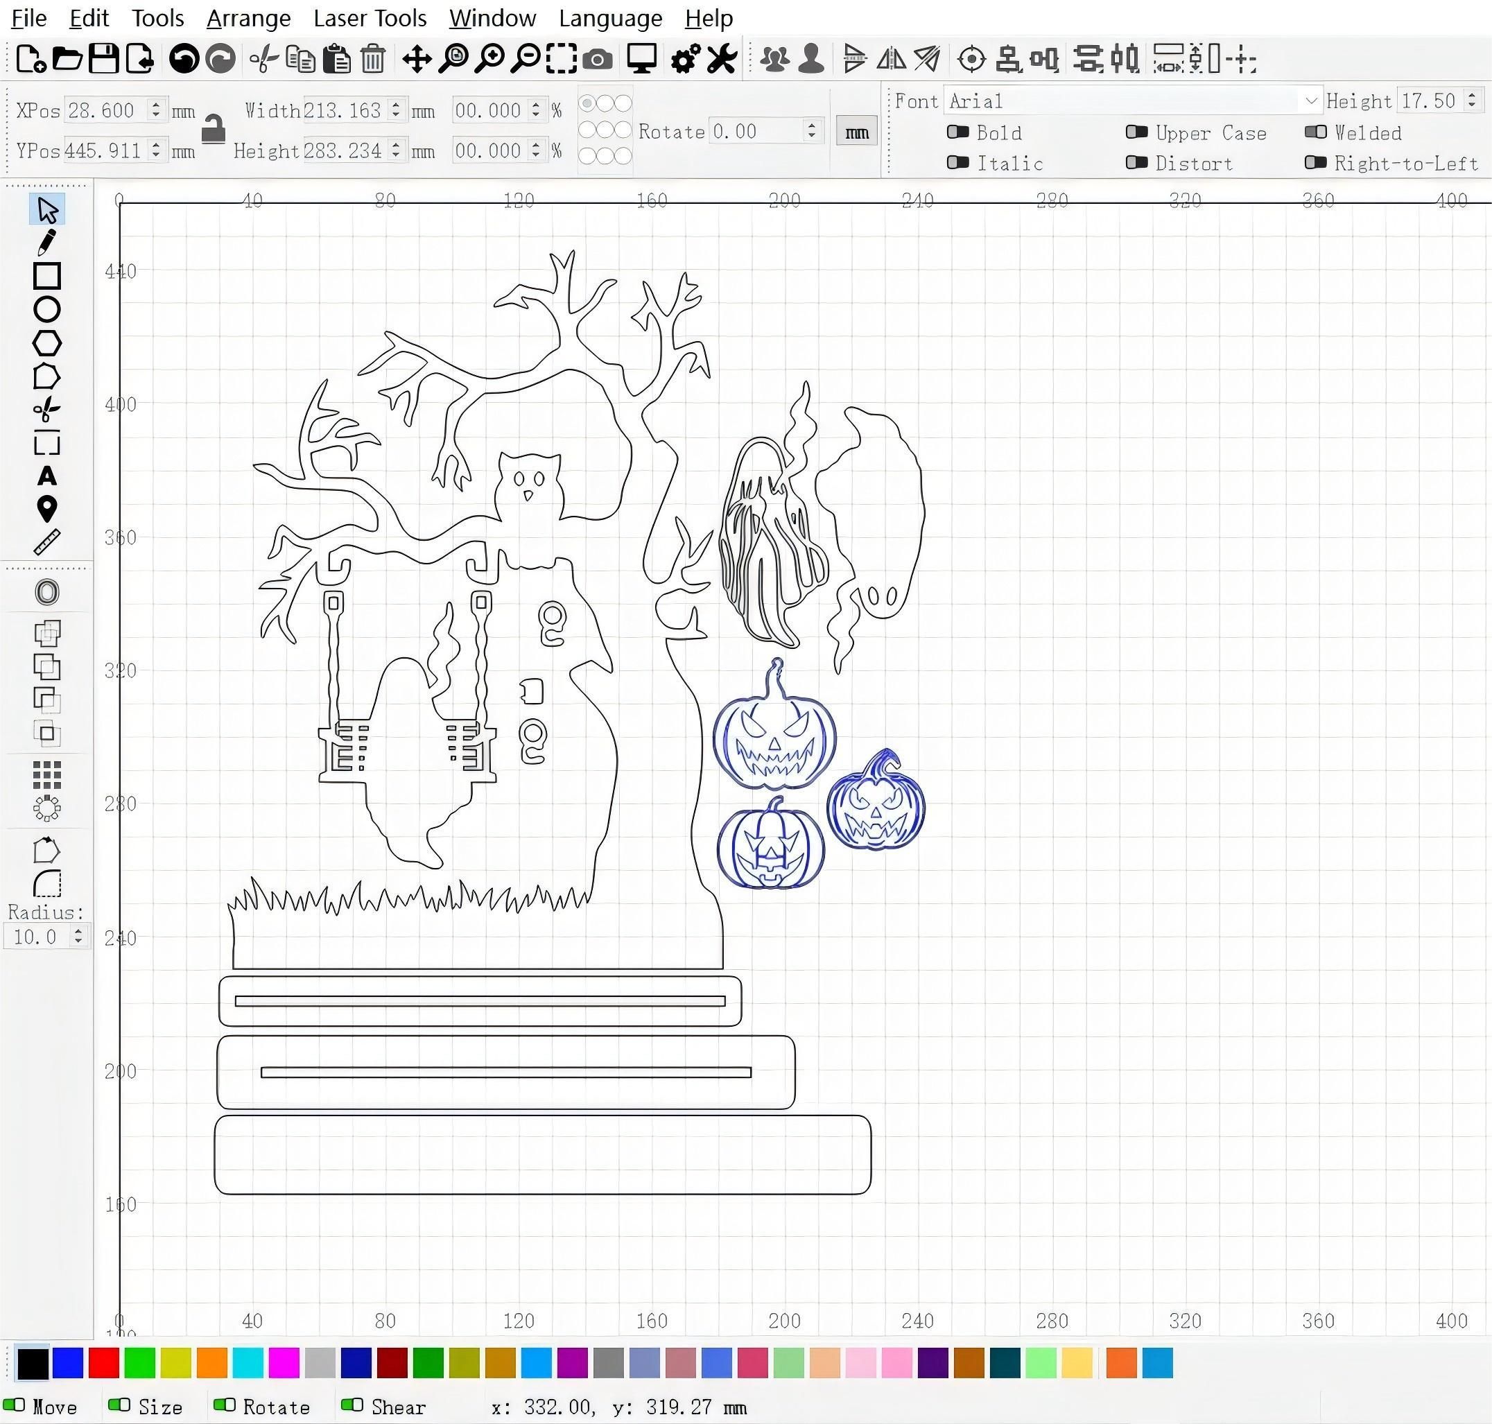Click the Zoom In magnifier icon
The width and height of the screenshot is (1492, 1424).
pos(489,58)
